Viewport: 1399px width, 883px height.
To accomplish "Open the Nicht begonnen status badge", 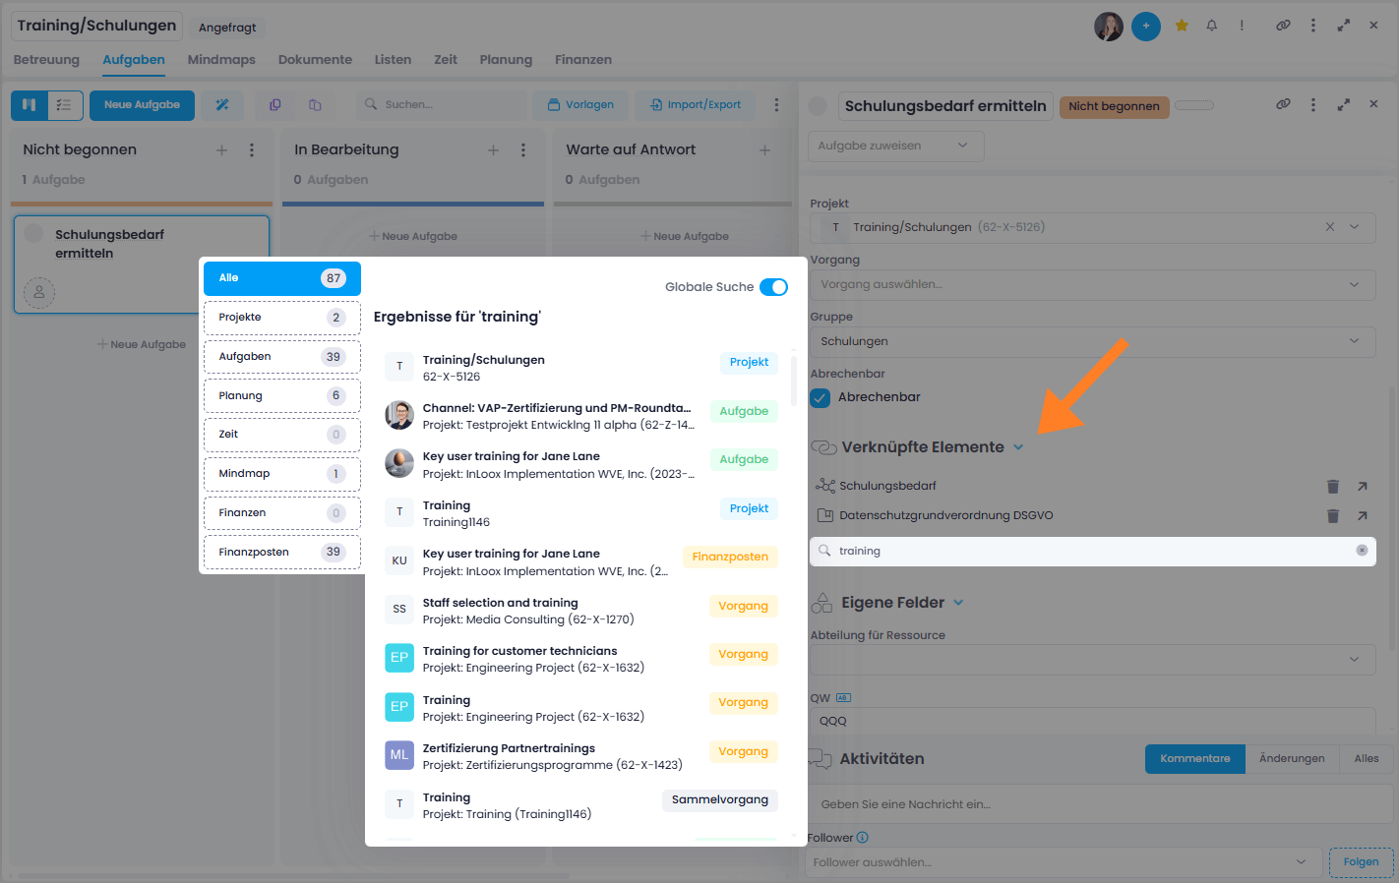I will point(1114,106).
